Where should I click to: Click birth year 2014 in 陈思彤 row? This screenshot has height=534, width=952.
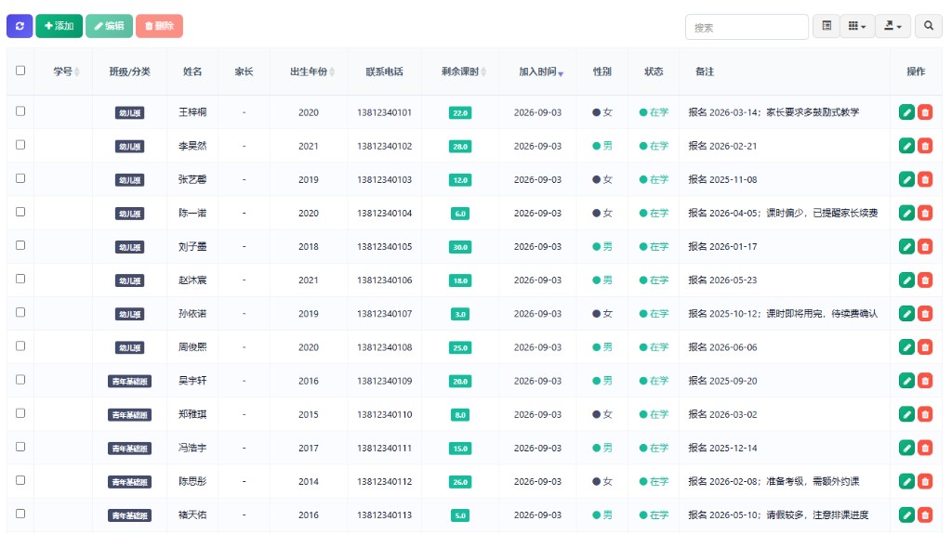click(x=309, y=481)
